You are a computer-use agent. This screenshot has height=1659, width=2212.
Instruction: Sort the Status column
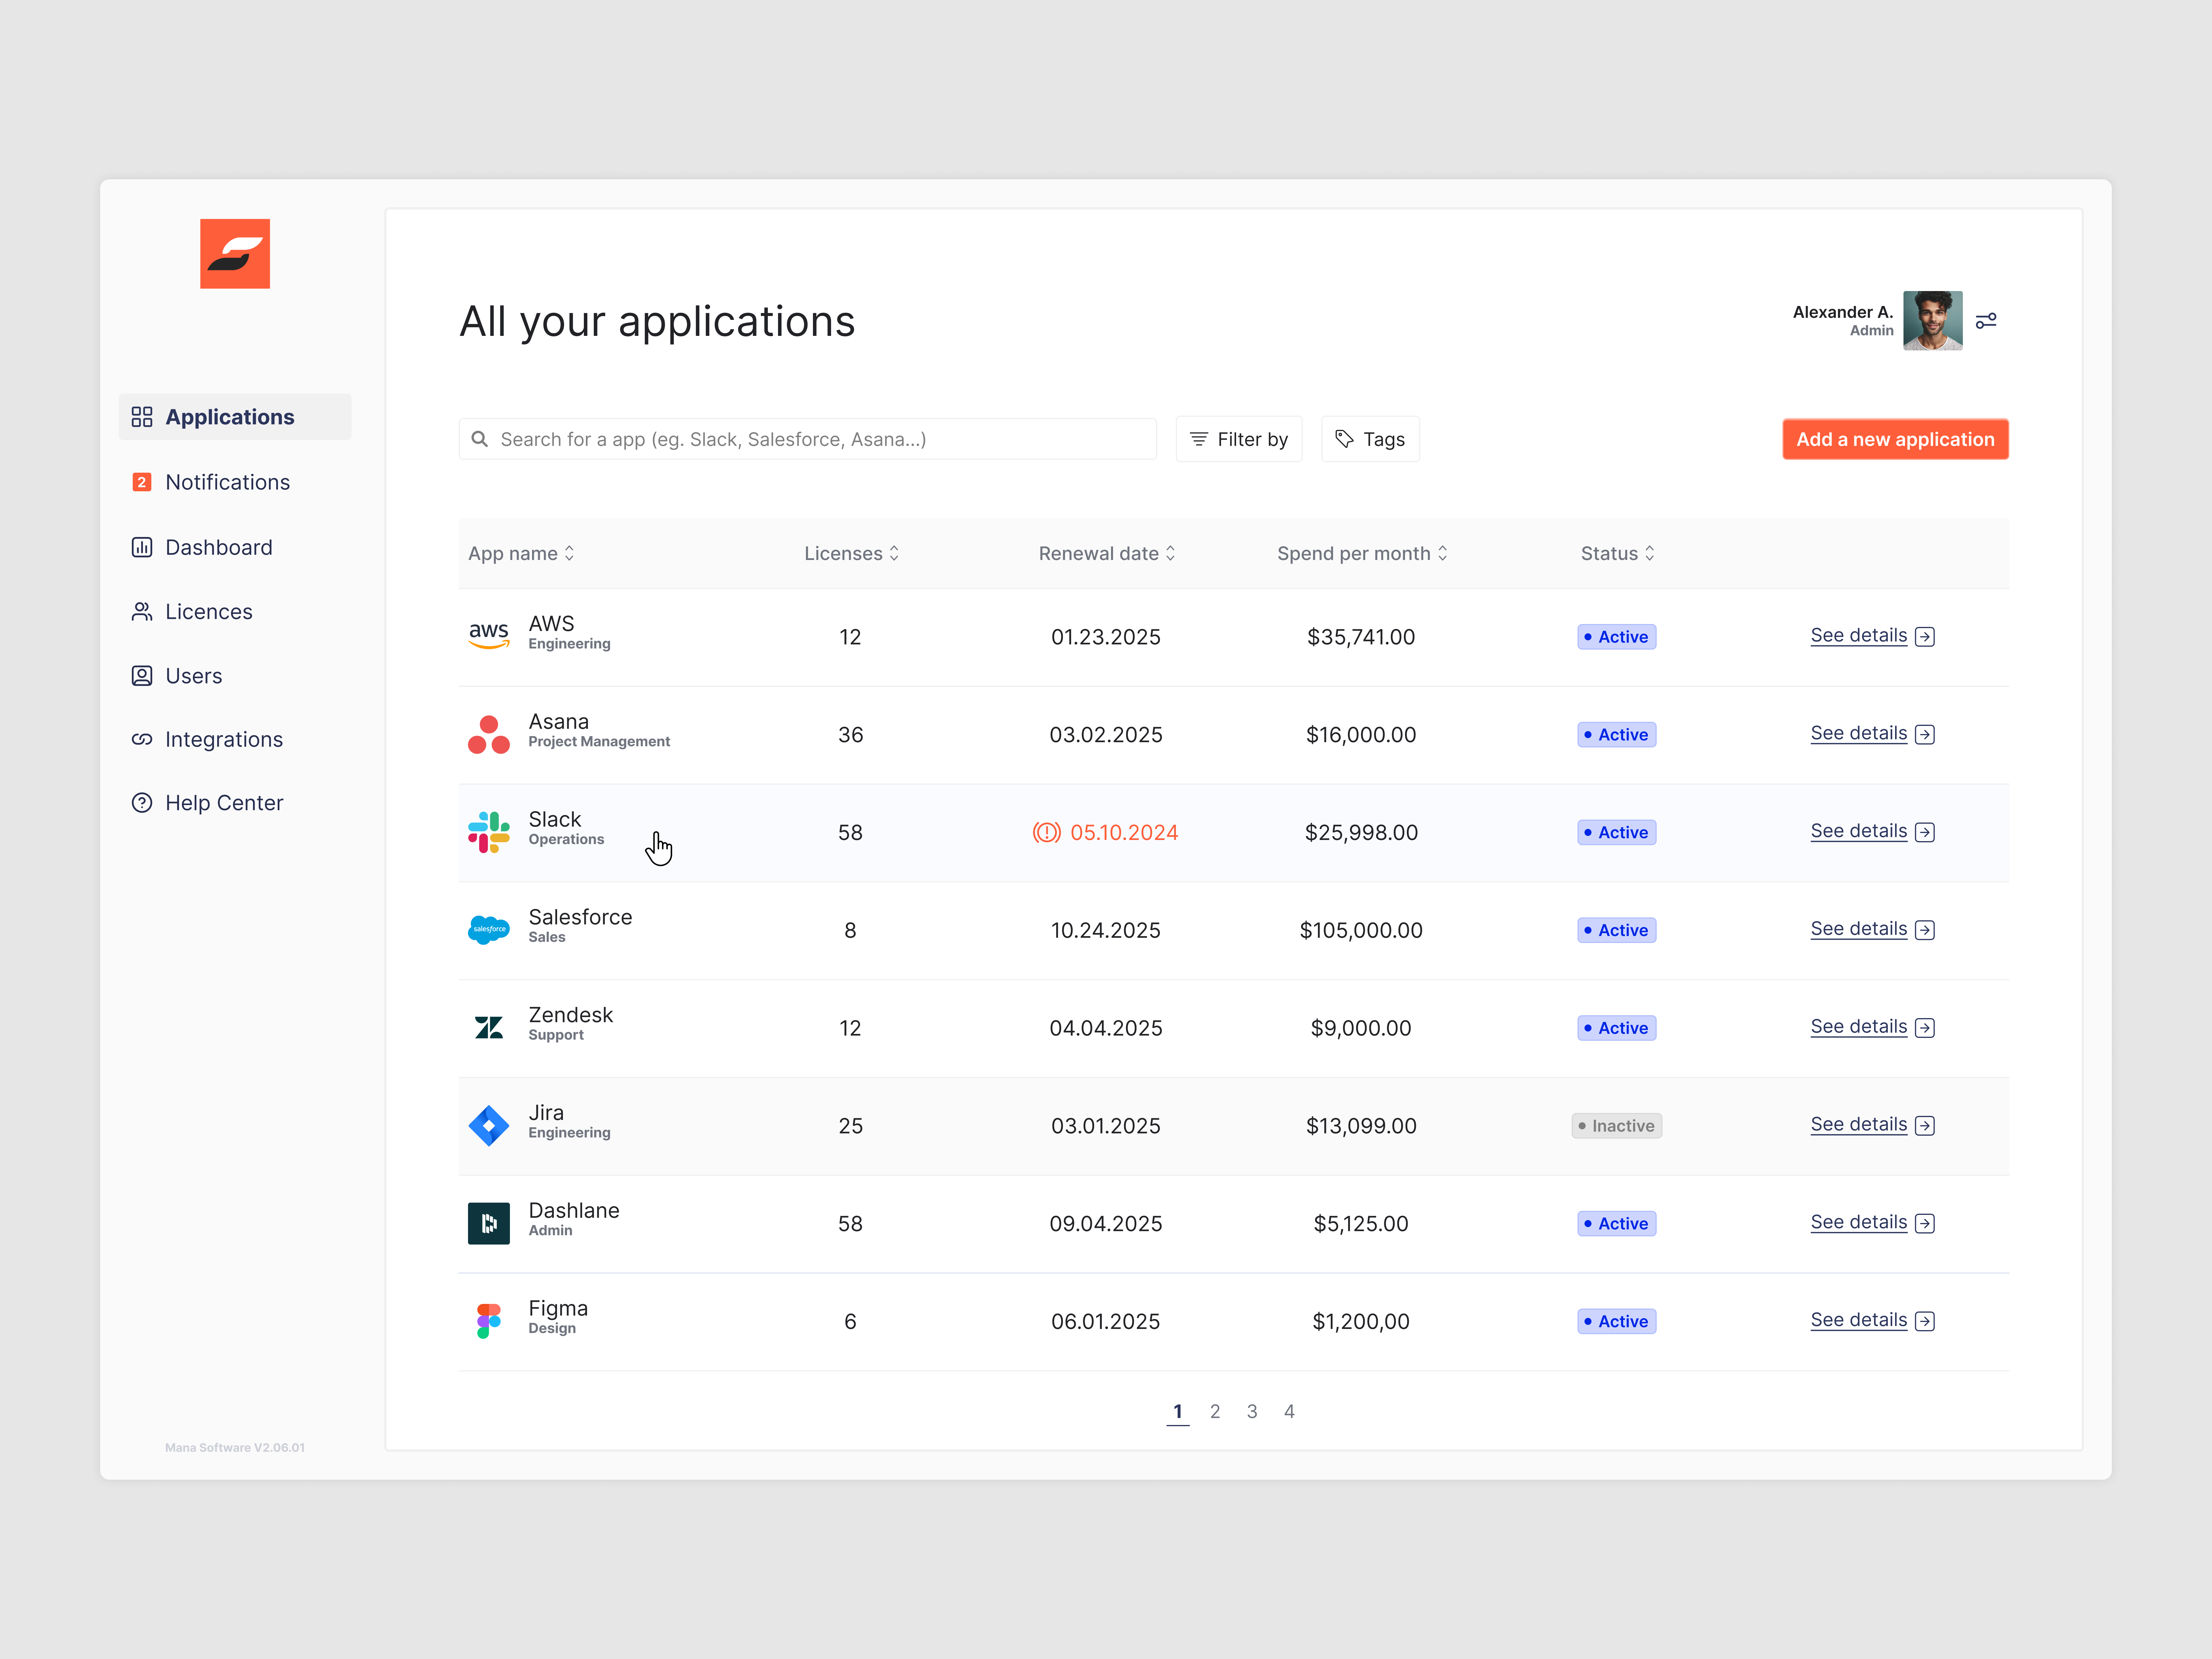click(x=1649, y=553)
